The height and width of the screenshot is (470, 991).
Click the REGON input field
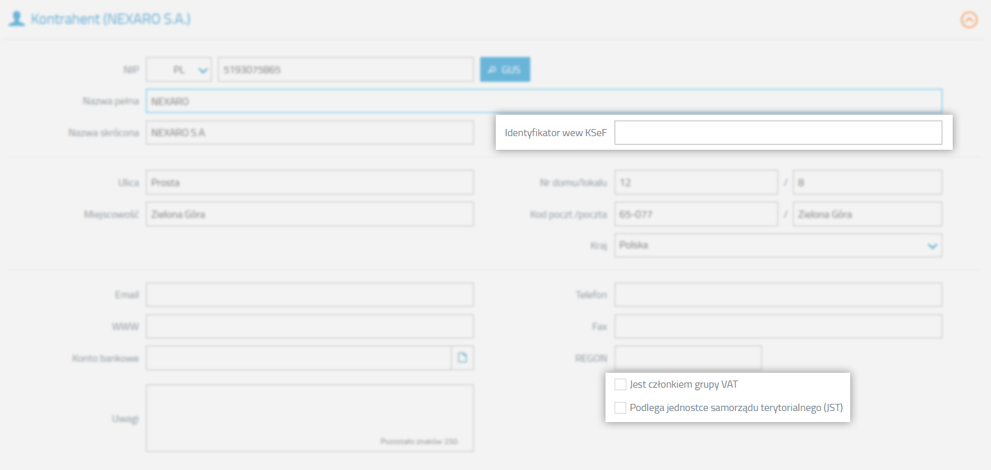pos(687,358)
